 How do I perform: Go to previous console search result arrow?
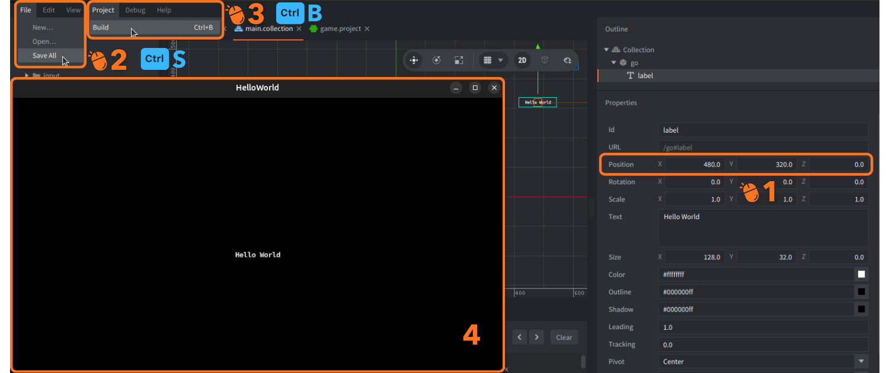tap(520, 337)
